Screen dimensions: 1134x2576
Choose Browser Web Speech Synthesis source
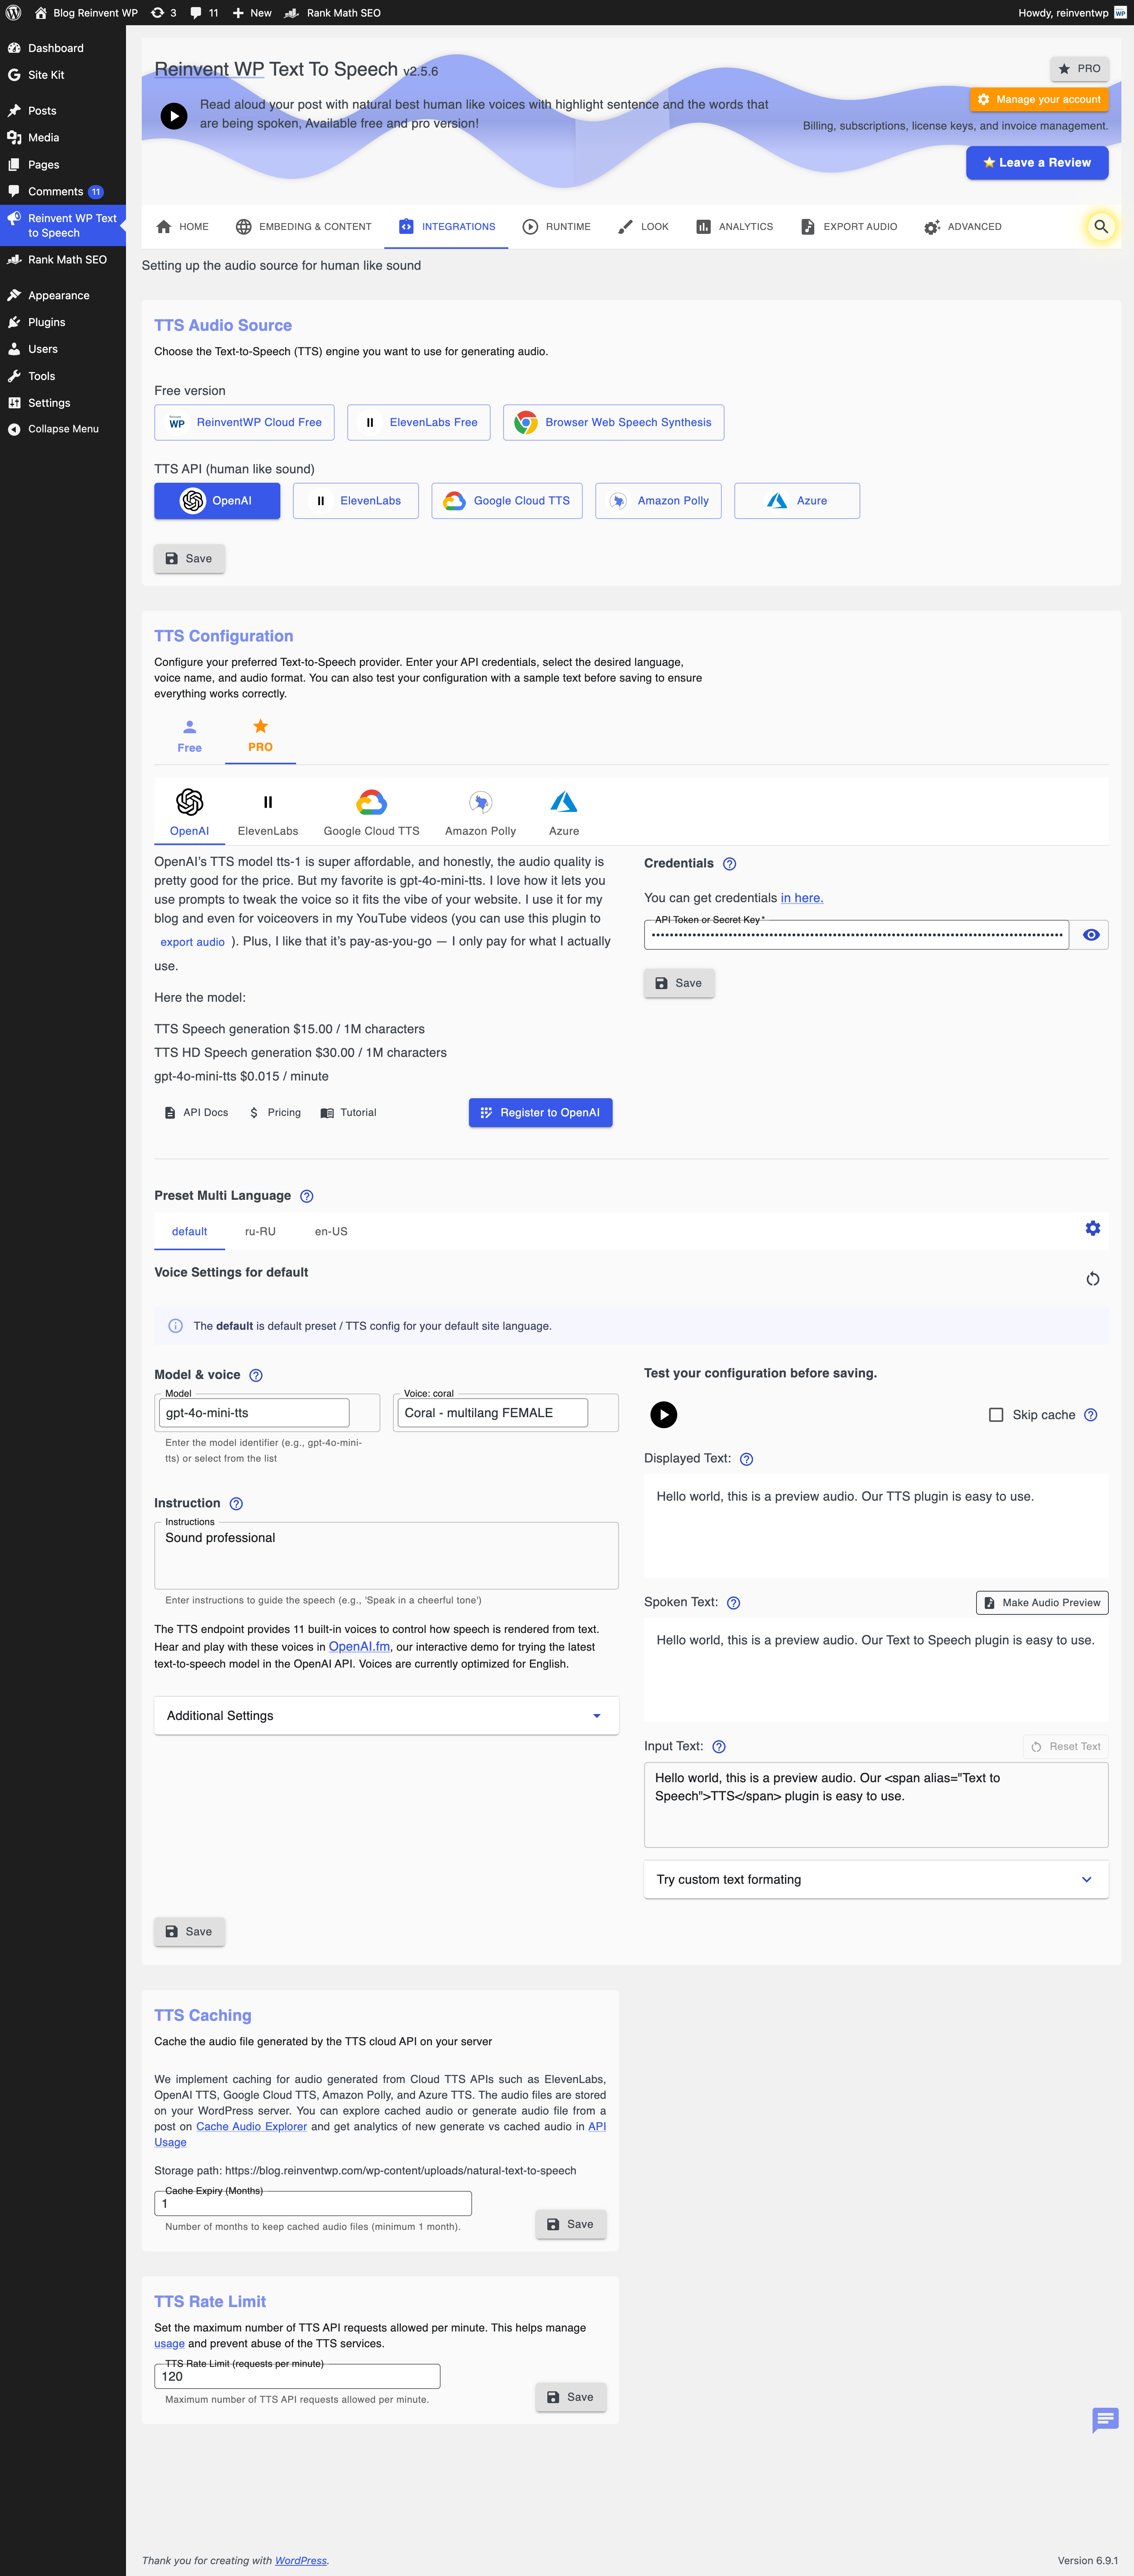[613, 423]
